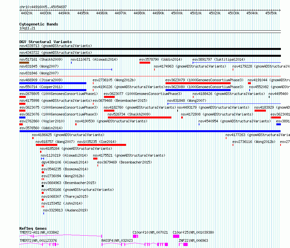Open nsv4190530 gnomAD variant label
Image resolution: width=290 pixels, height=248 pixels.
pyautogui.click(x=111, y=121)
